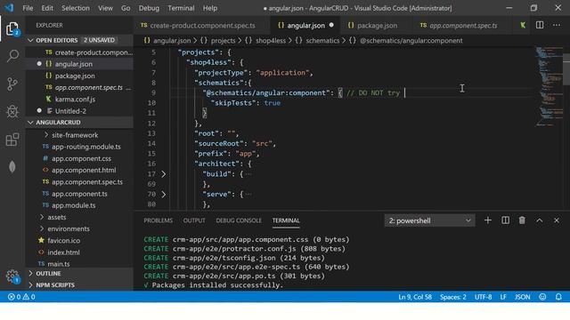Open the Explorer view in activity bar
570x320 pixels.
pos(12,28)
